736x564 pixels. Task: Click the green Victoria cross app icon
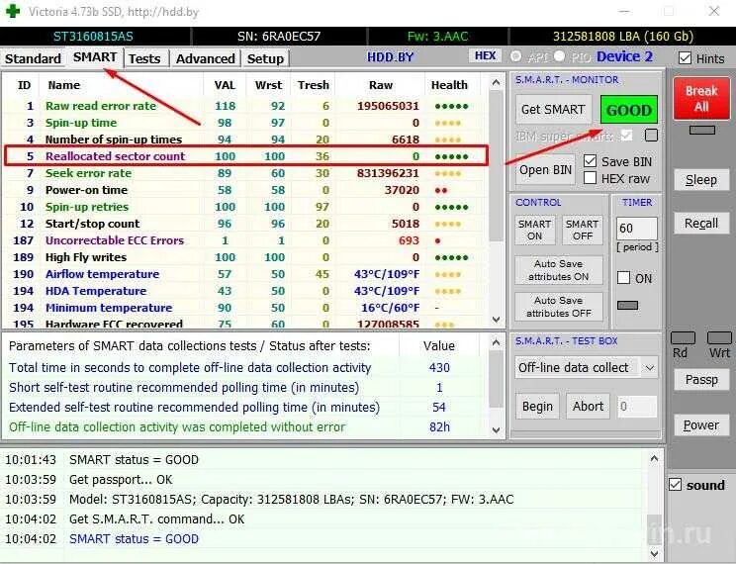12,11
